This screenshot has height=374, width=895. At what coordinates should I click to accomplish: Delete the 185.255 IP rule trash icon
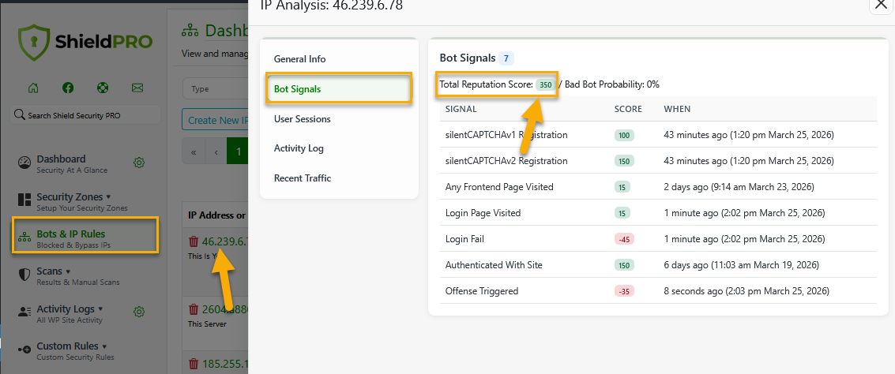(x=194, y=363)
